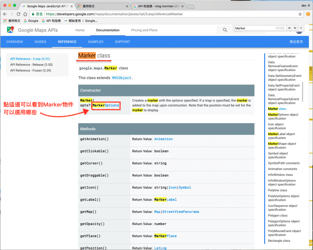Go to Animation constants sidebar link
The width and height of the screenshot is (313, 250).
(282, 169)
